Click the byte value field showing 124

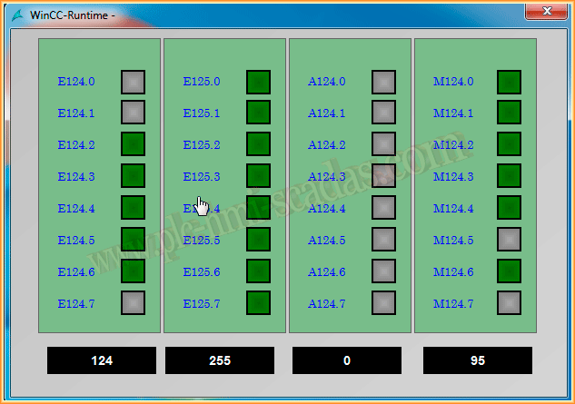point(102,360)
